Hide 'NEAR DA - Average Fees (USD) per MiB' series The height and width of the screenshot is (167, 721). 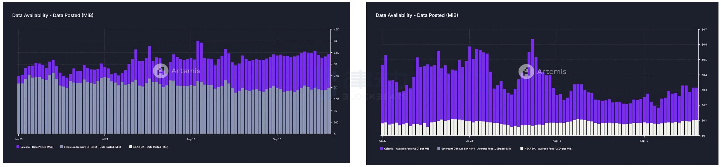pyautogui.click(x=548, y=149)
